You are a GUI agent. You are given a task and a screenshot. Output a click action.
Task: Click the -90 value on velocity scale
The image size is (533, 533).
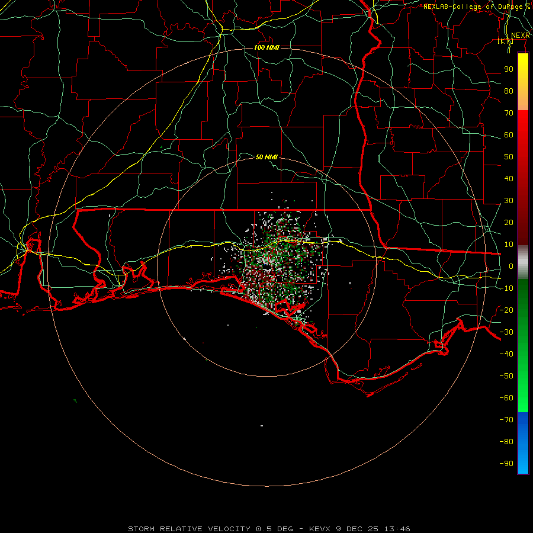pyautogui.click(x=506, y=464)
